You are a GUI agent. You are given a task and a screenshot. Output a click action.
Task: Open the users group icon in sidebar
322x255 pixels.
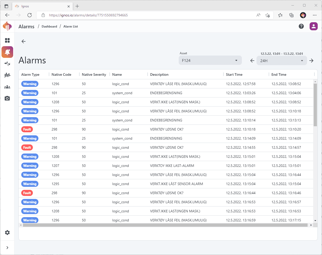7,87
